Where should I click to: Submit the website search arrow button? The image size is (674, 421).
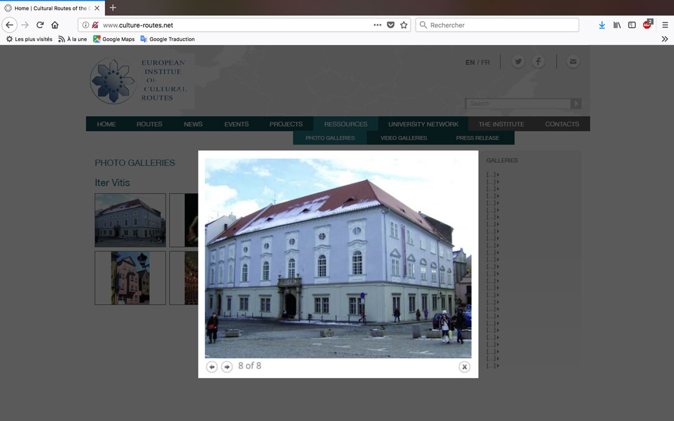(576, 104)
